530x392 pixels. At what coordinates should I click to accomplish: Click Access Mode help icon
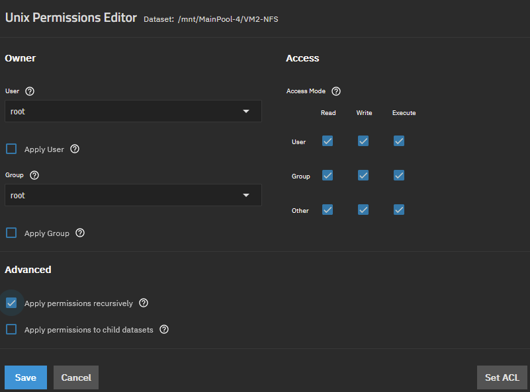coord(336,91)
